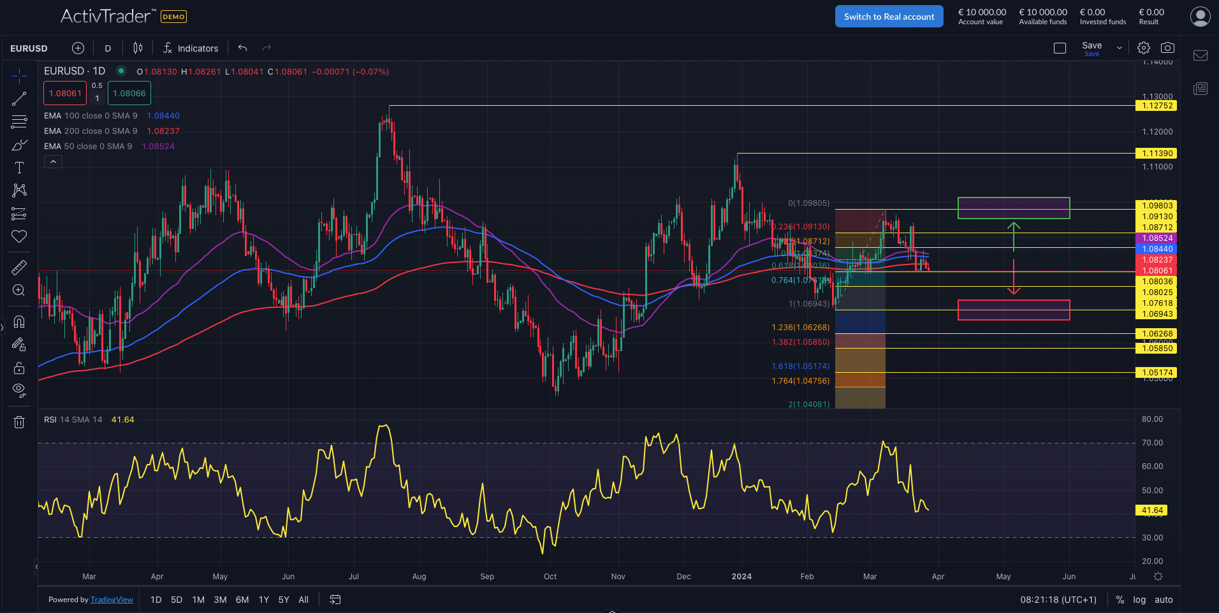Open chart settings via the gear icon
Viewport: 1219px width, 613px height.
(x=1143, y=47)
